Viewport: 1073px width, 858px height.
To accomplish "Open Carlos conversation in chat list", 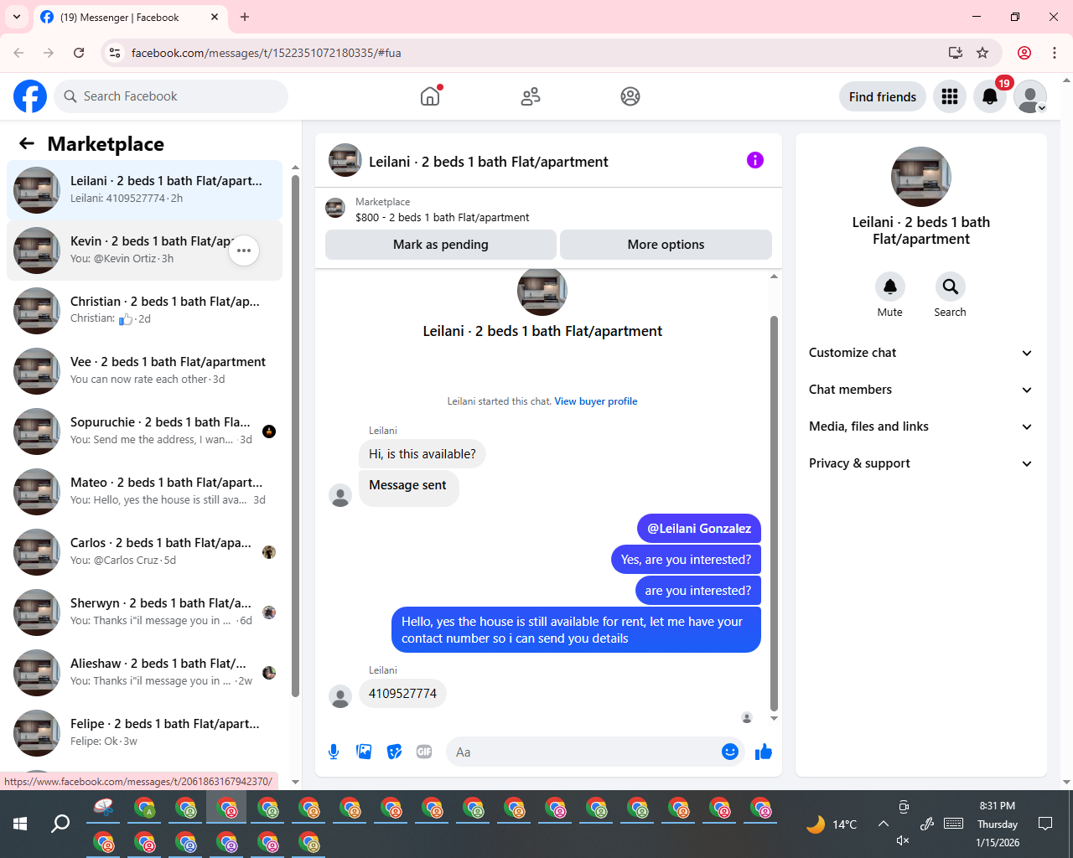I will click(144, 552).
